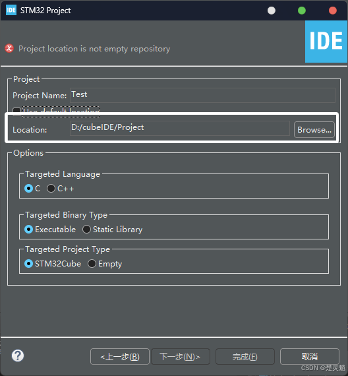Click Browse... to pick project location

(x=314, y=130)
